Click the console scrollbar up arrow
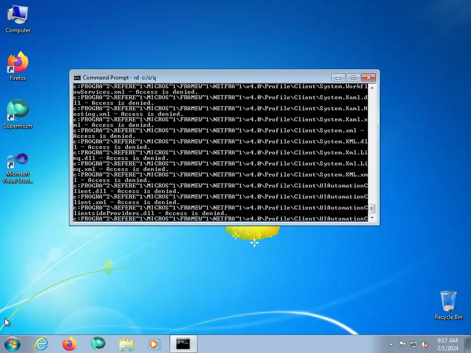This screenshot has width=471, height=353. [x=372, y=87]
